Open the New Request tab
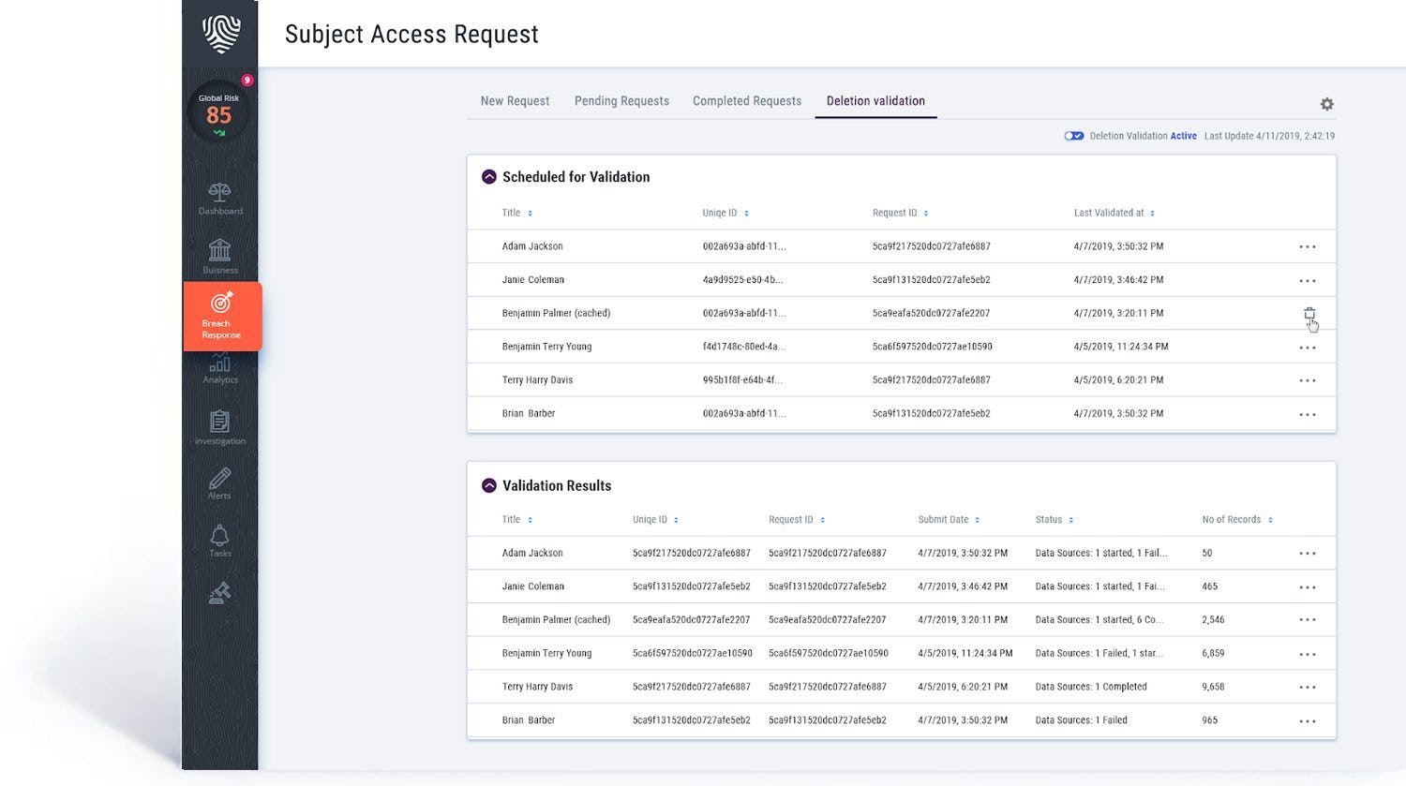Image resolution: width=1406 pixels, height=786 pixels. 515,100
